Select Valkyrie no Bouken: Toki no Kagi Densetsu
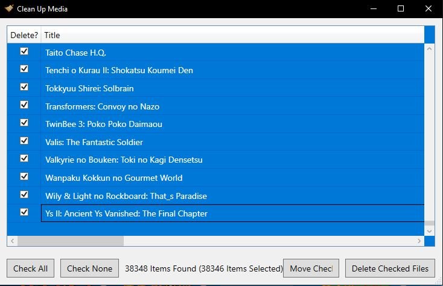443x286 pixels. point(124,160)
